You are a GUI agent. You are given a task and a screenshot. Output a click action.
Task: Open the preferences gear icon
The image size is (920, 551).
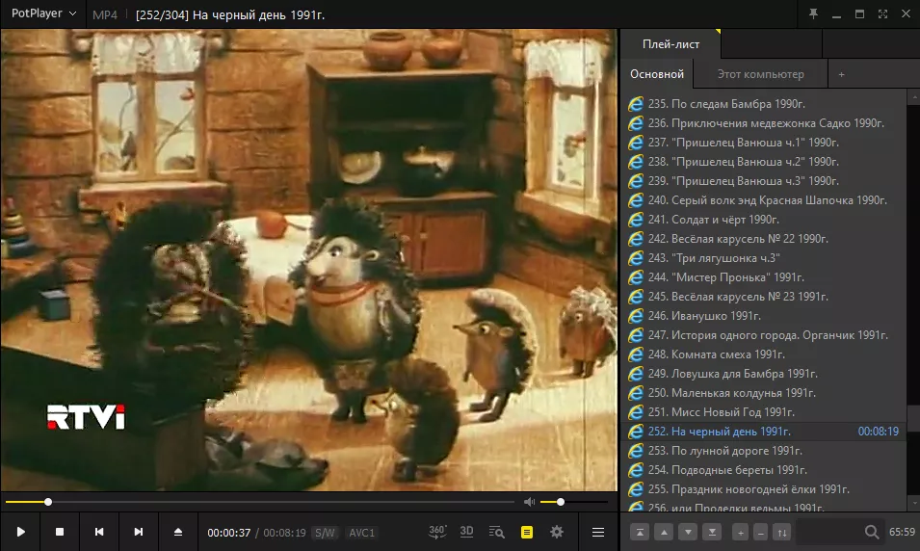(557, 532)
